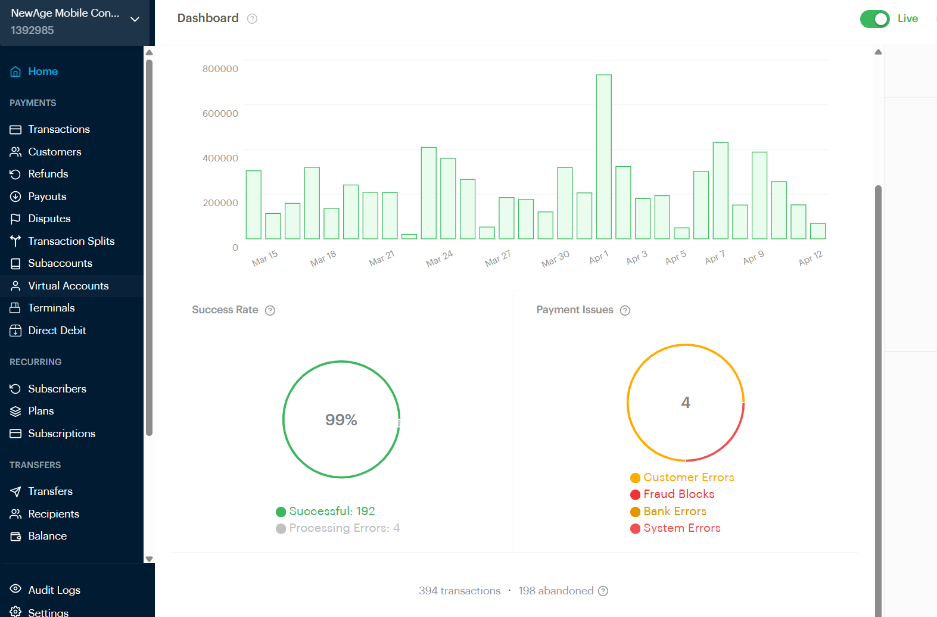This screenshot has width=937, height=617.
Task: Toggle the Live mode switch off
Action: [x=874, y=19]
